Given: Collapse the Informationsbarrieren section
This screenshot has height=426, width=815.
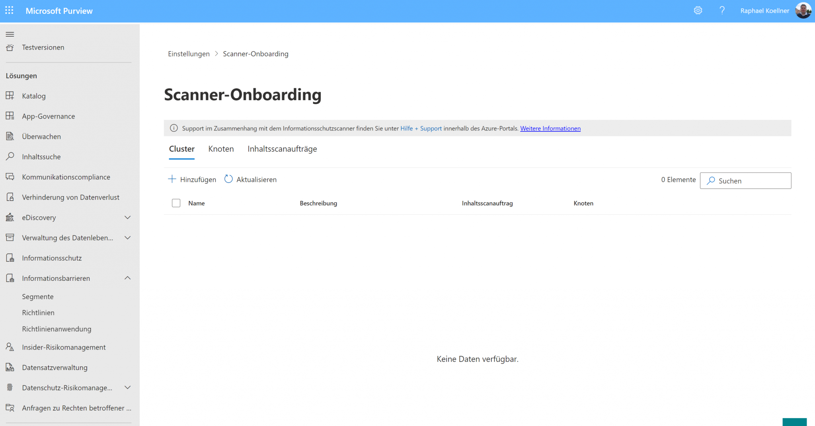Looking at the screenshot, I should 127,278.
